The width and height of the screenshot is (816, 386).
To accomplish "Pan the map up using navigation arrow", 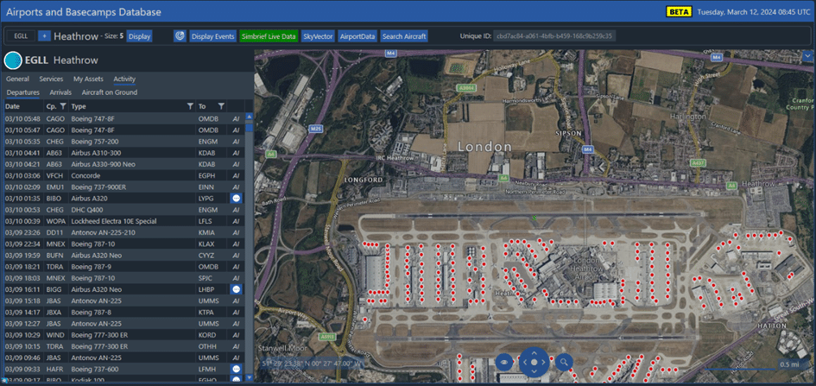I will tap(534, 351).
